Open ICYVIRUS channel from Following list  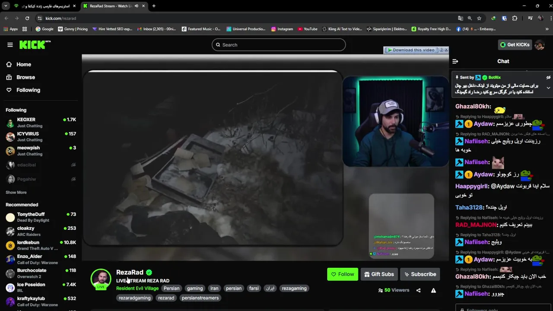point(41,136)
